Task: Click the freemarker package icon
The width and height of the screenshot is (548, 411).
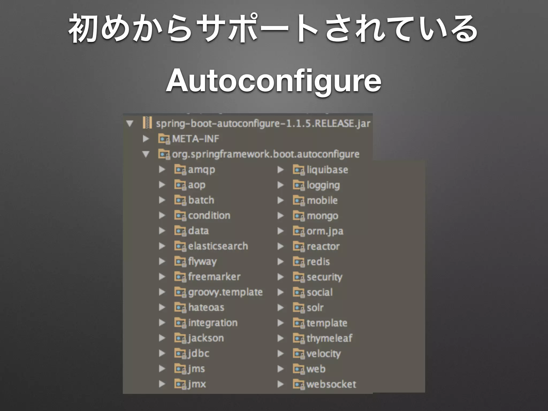Action: tap(180, 277)
